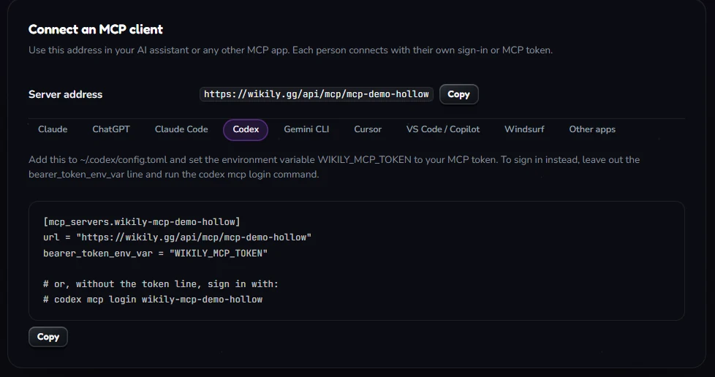Image resolution: width=715 pixels, height=377 pixels.
Task: Open the Cursor tab
Action: click(368, 129)
